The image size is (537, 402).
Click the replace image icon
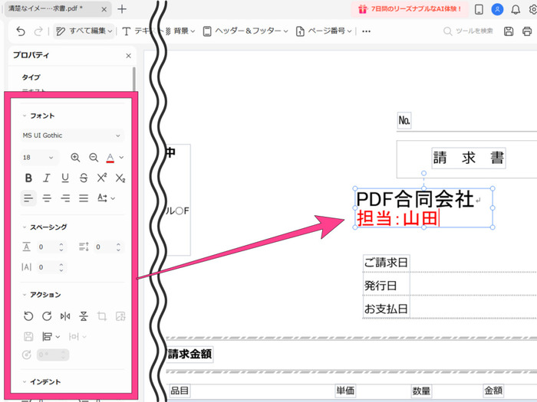point(120,316)
